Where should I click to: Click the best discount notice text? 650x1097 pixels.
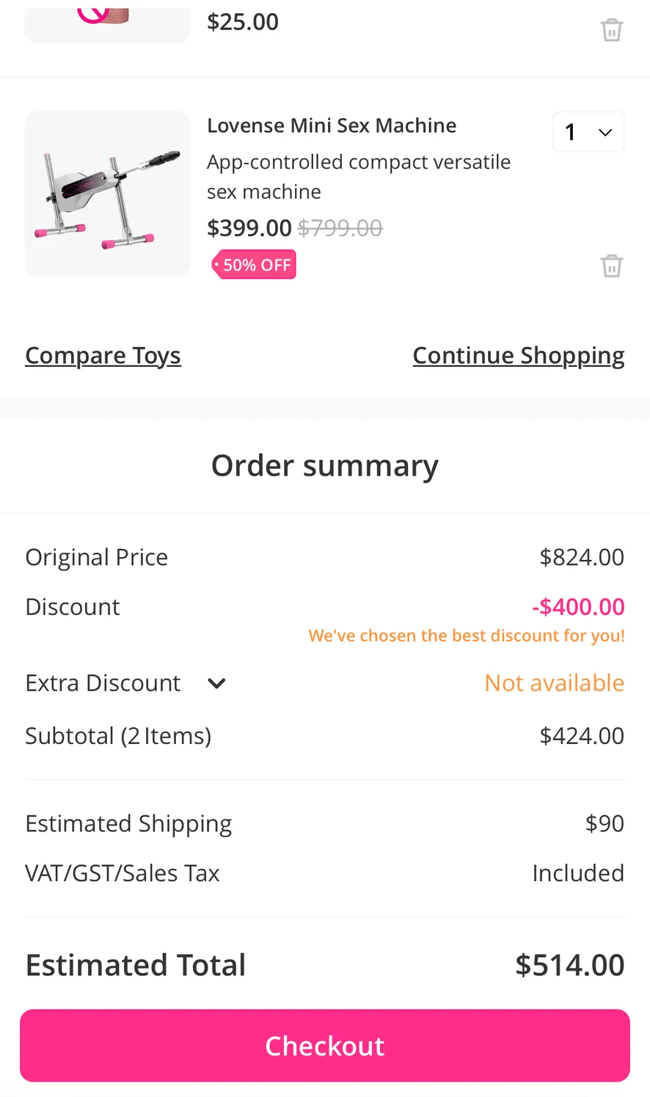[467, 635]
